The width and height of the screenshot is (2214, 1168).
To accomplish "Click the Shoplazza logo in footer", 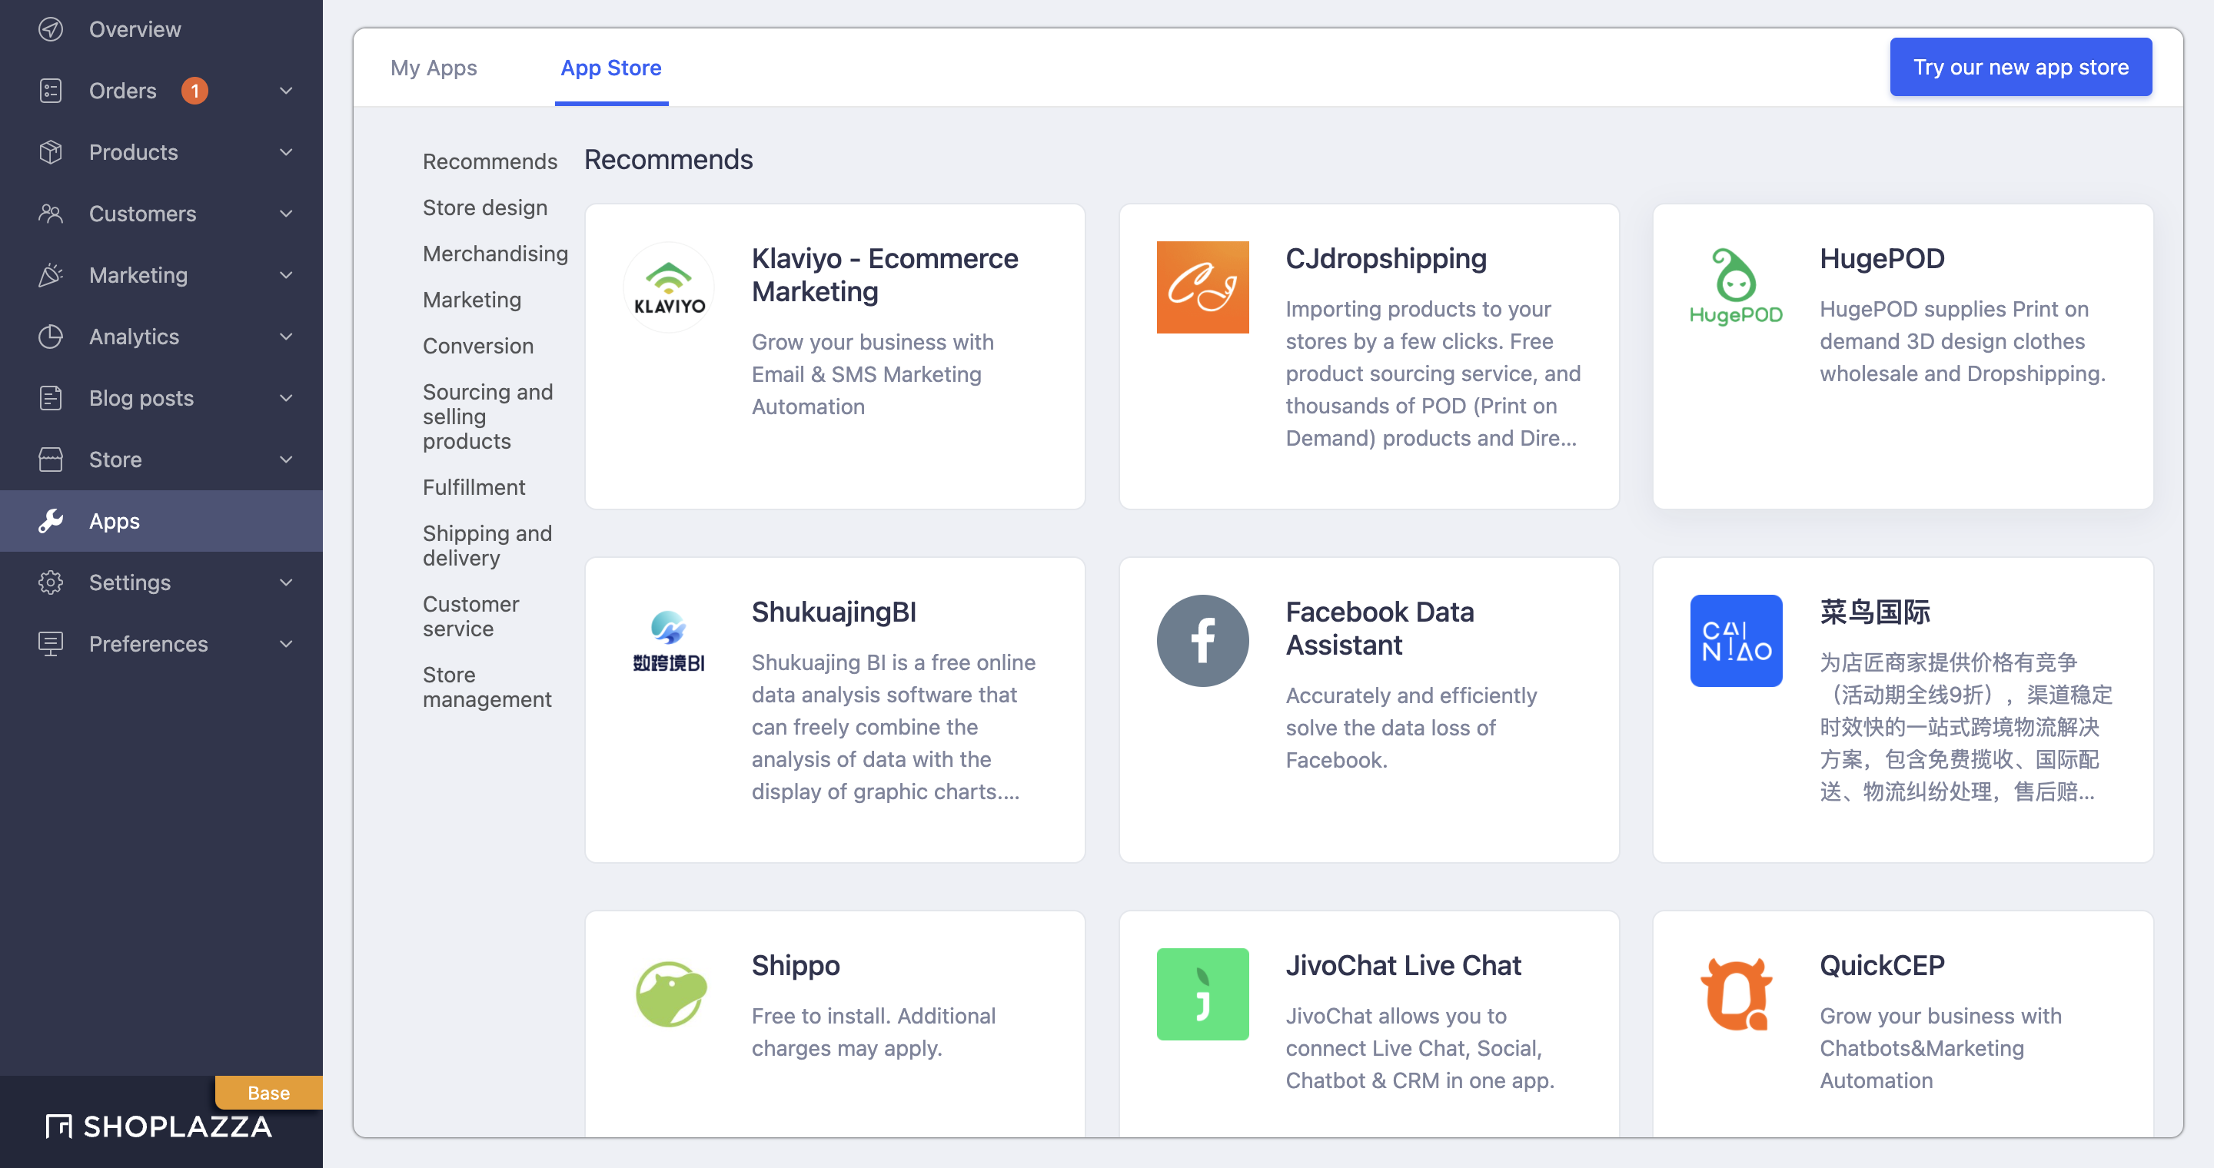I will [x=159, y=1126].
